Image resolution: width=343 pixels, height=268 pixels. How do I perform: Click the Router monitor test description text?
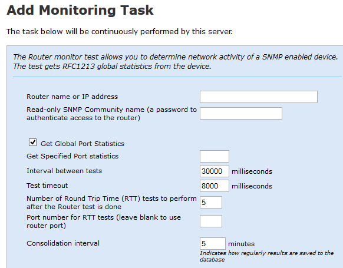(x=176, y=61)
